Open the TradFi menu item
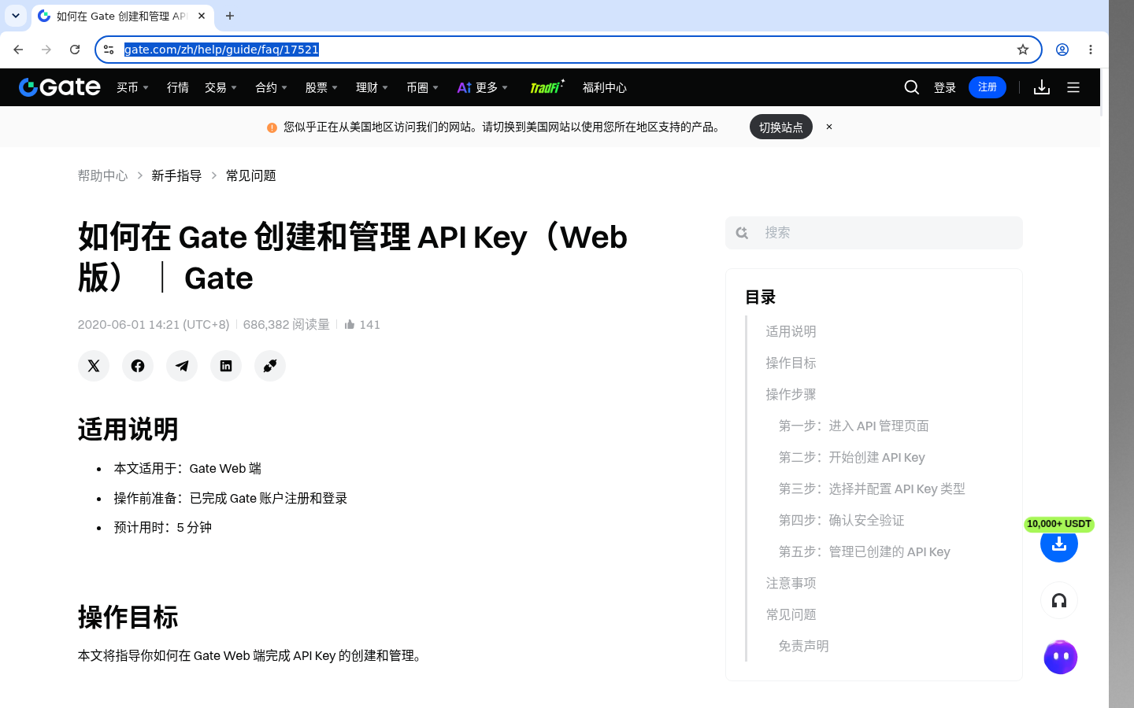 (x=547, y=87)
